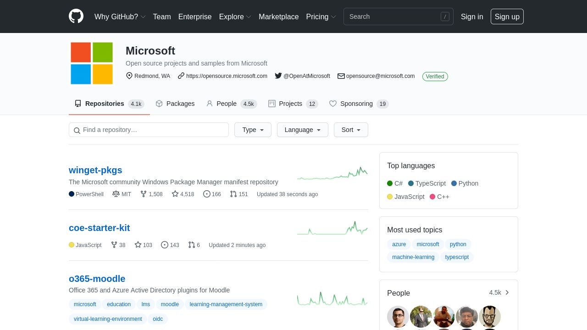
Task: Expand the Explore menu
Action: 235,16
